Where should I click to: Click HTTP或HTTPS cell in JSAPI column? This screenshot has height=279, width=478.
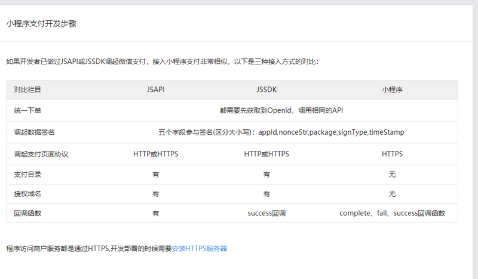156,154
